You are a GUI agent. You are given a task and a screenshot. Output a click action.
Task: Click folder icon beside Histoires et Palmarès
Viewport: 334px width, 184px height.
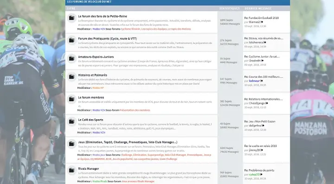[x=72, y=77]
